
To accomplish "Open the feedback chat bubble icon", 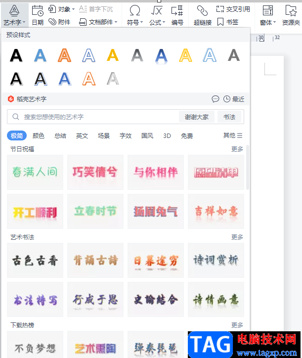I will 216,99.
